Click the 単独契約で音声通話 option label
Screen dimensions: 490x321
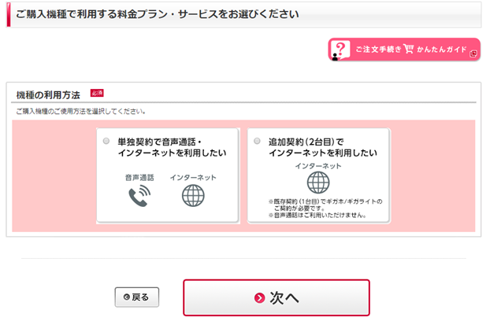[x=172, y=147]
